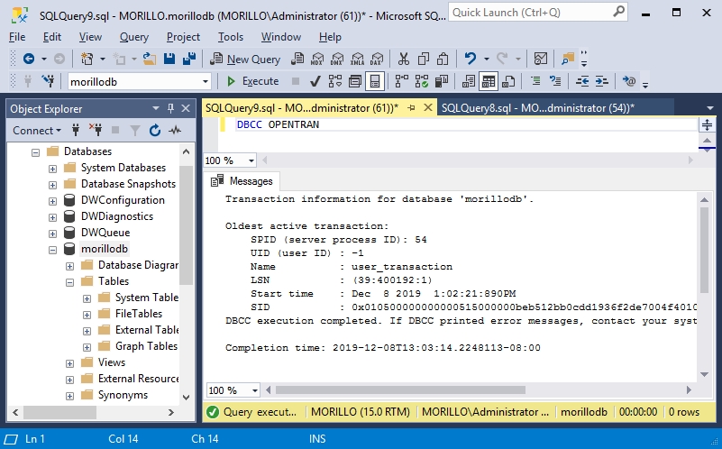Click the Messages pane horizontal scrollbar

[x=400, y=390]
